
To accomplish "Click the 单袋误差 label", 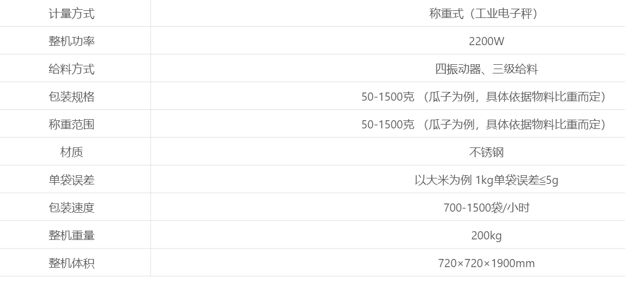I will click(72, 180).
